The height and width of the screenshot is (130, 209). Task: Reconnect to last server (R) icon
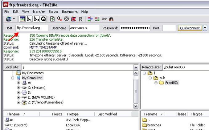80,19
